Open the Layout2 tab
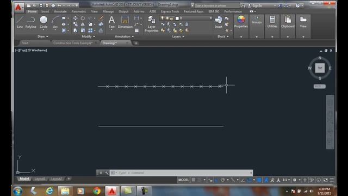This screenshot has width=348, height=196. click(57, 179)
